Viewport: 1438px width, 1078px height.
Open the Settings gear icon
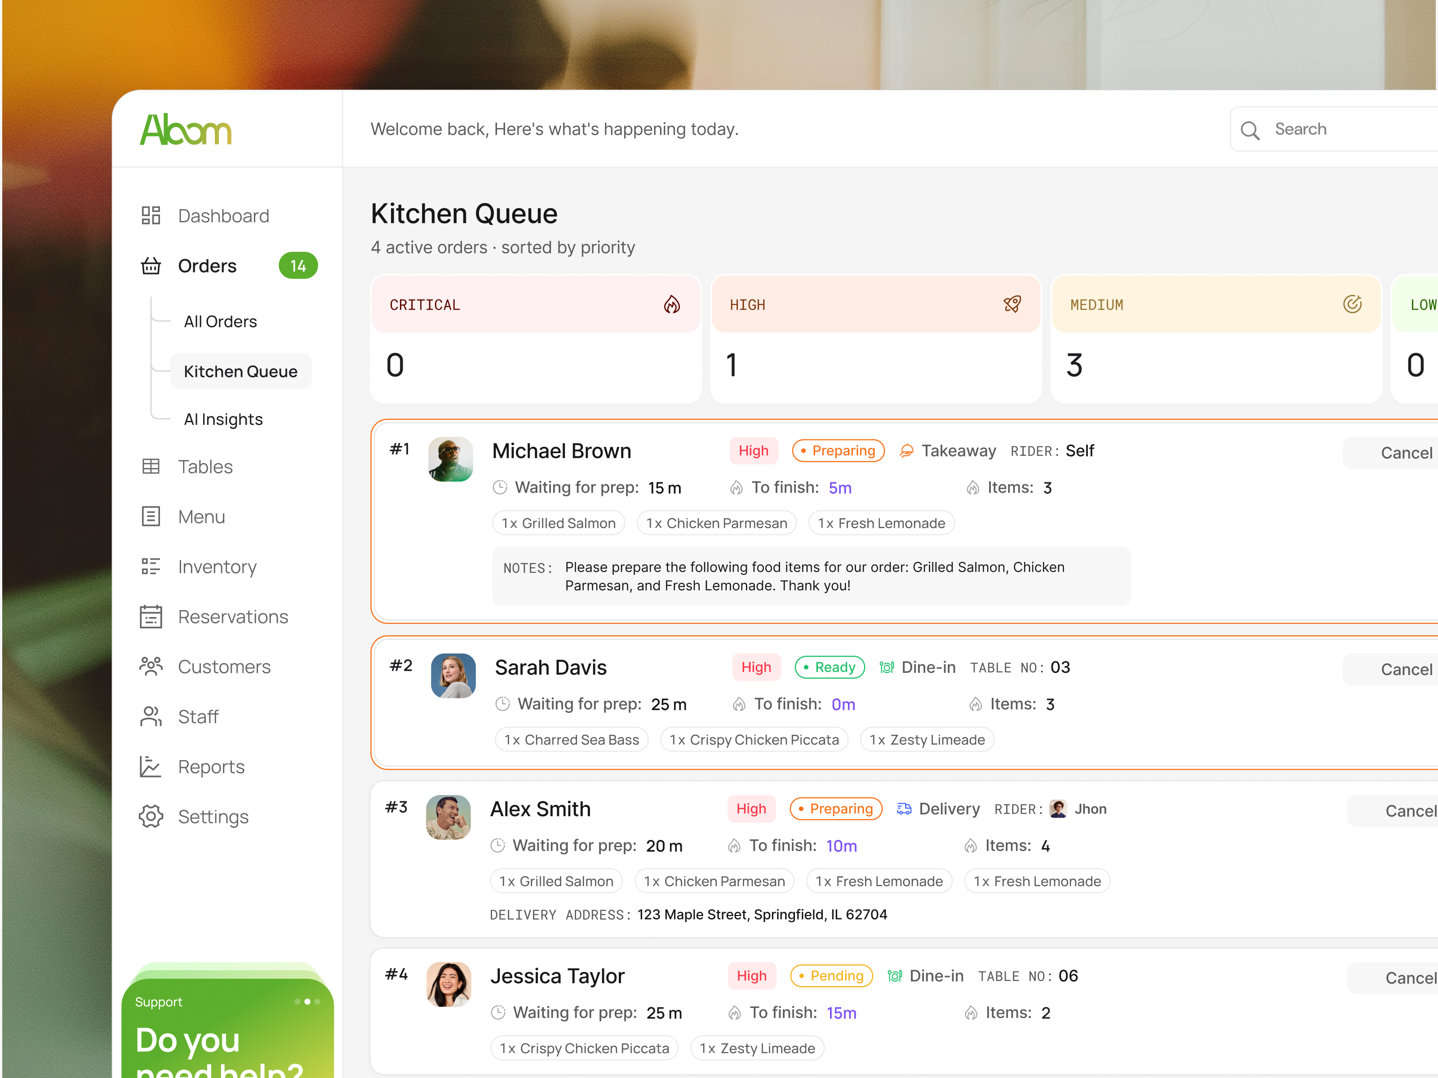pyautogui.click(x=151, y=817)
